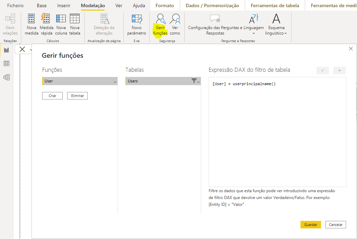Image resolution: width=357 pixels, height=239 pixels.
Task: Switch to report view in sidebar
Action: (x=7, y=50)
